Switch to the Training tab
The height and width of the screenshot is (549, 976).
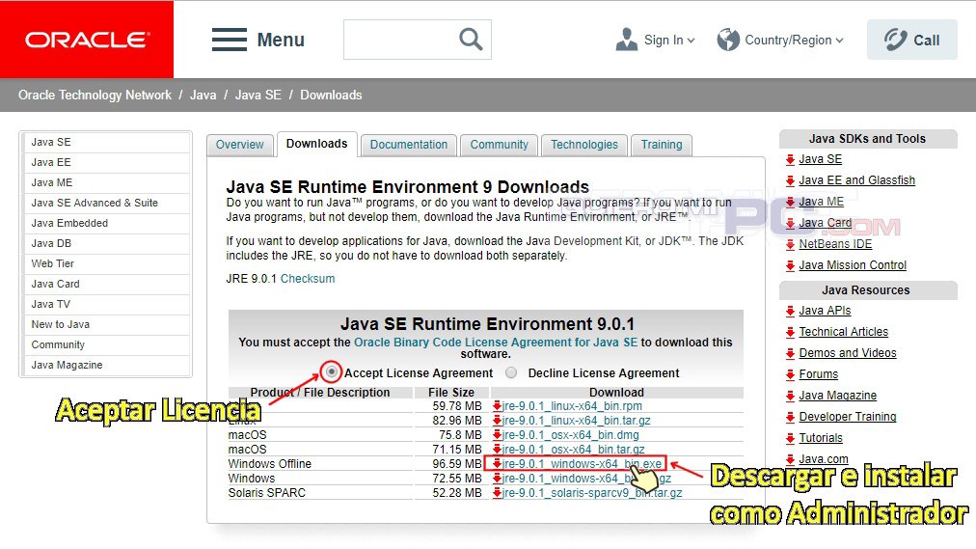pyautogui.click(x=661, y=145)
